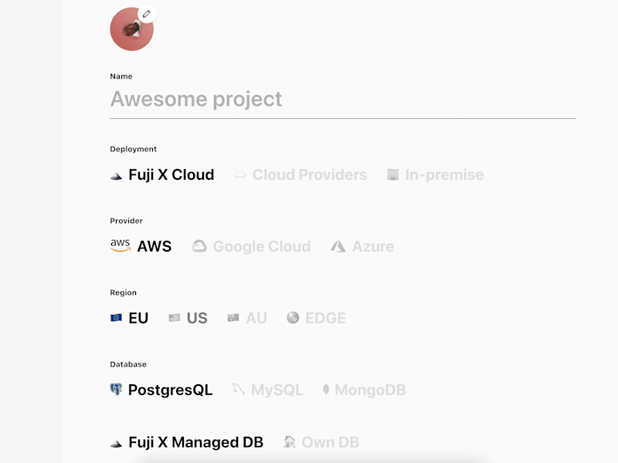Pick MongoDB as the database
The height and width of the screenshot is (463, 618).
[x=364, y=390]
